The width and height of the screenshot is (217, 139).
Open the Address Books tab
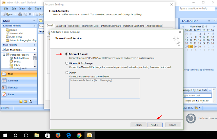154,26
